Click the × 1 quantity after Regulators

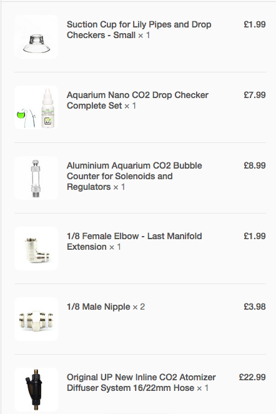[x=119, y=187]
